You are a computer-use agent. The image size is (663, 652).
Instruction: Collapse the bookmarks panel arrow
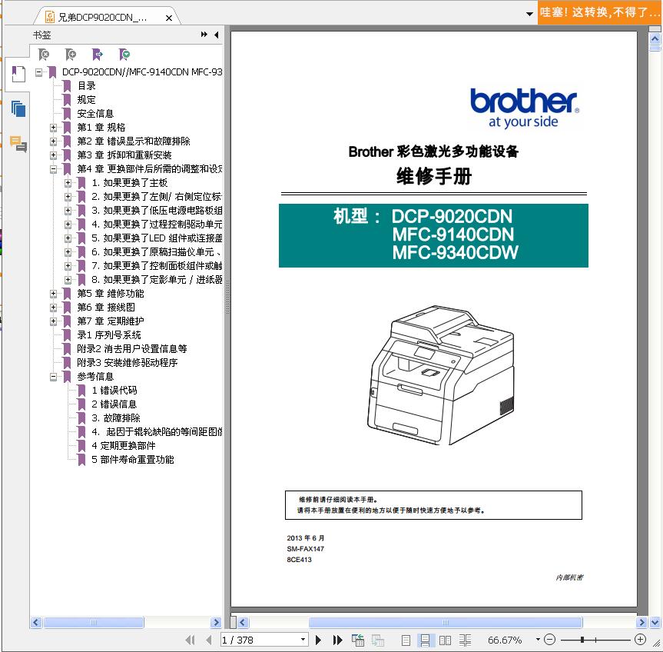[x=217, y=35]
